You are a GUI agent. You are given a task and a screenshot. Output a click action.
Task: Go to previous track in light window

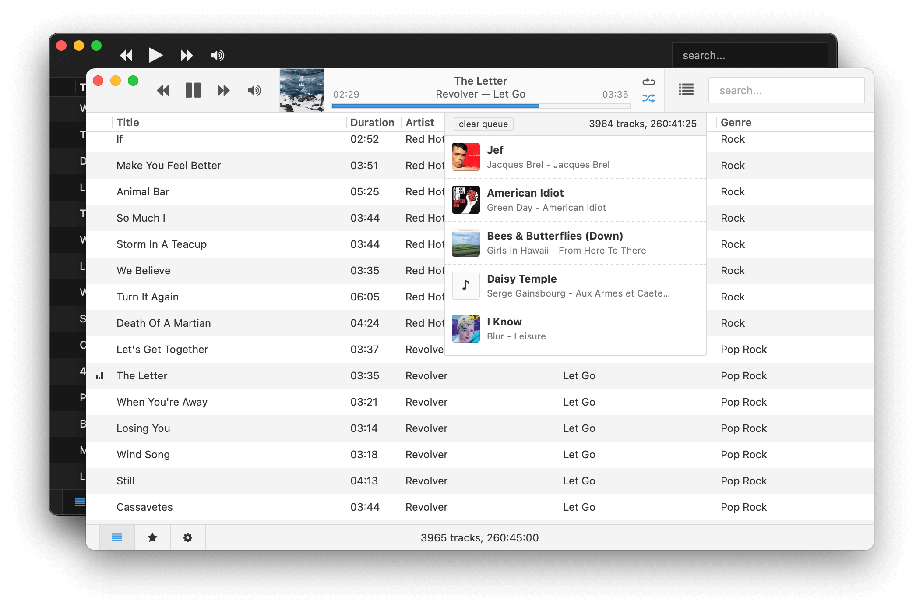click(x=163, y=91)
